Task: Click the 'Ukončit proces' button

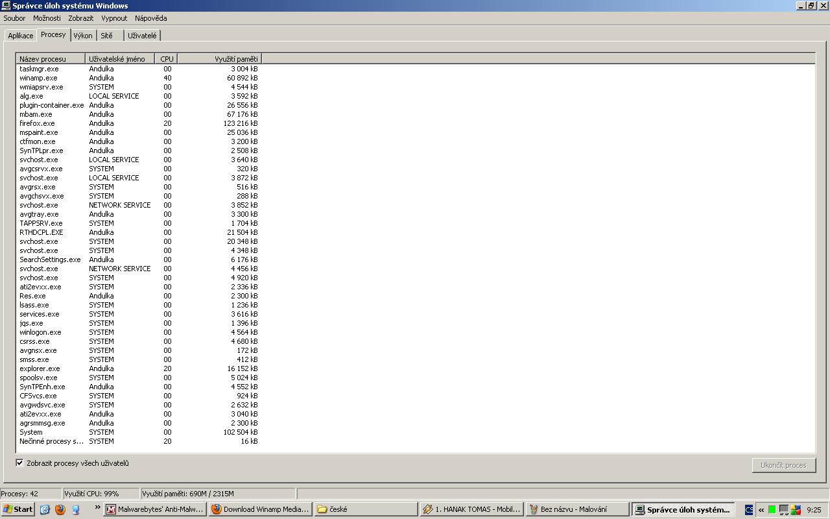Action: point(783,465)
